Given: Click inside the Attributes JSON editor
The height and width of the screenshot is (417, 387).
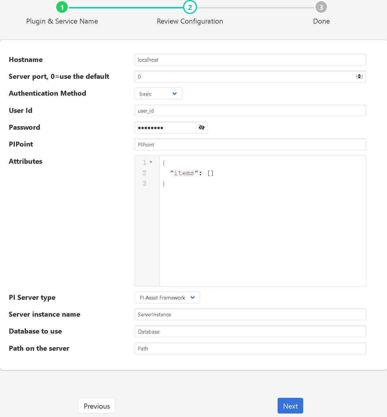Looking at the screenshot, I should pyautogui.click(x=262, y=227).
